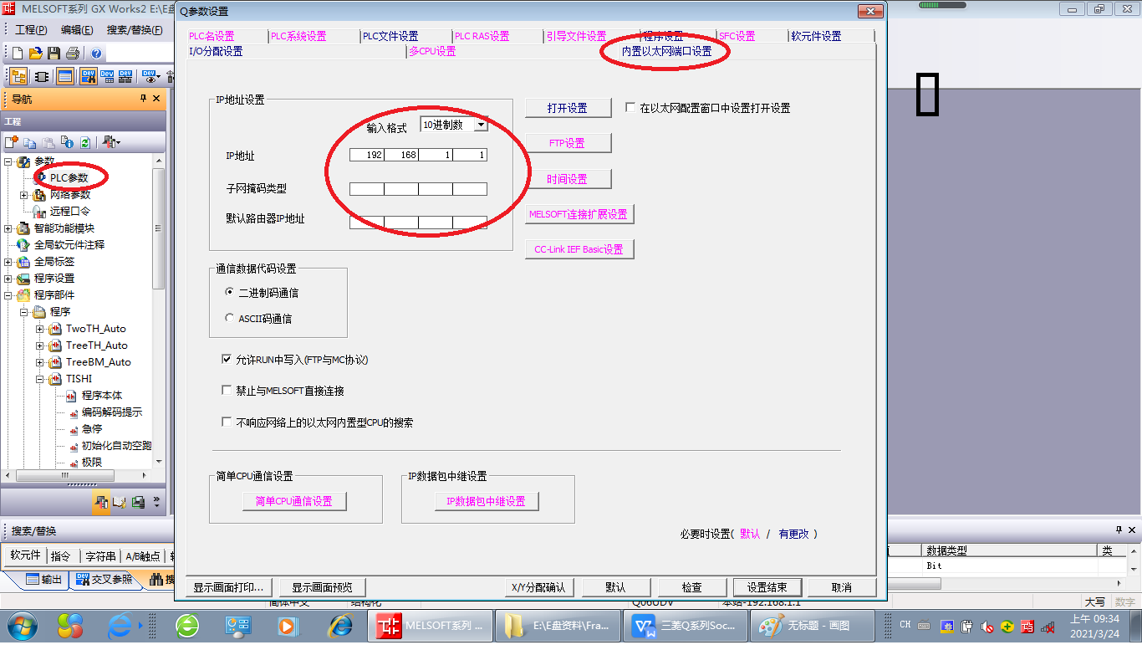Open the I/O分配设置 tab
Image resolution: width=1142 pixels, height=650 pixels.
pos(216,51)
